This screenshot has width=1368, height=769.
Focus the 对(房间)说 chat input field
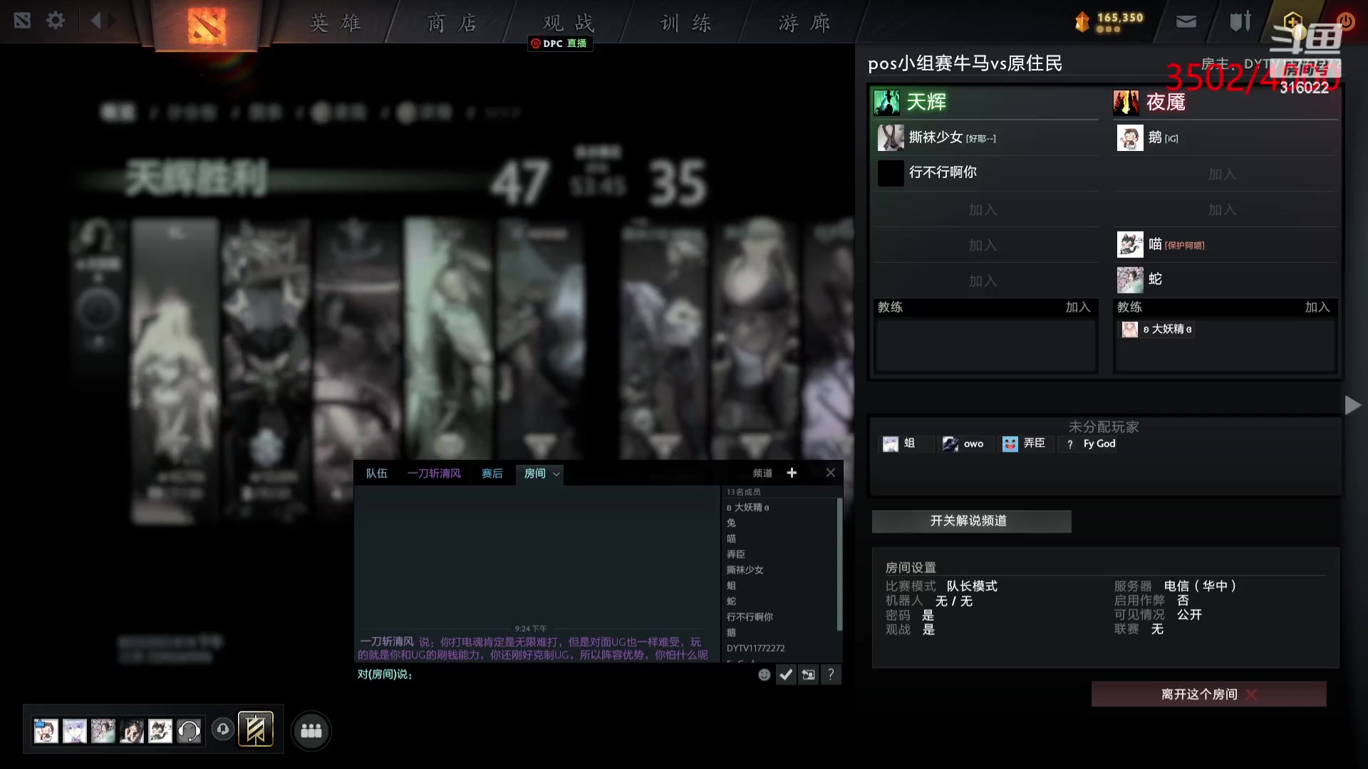556,674
